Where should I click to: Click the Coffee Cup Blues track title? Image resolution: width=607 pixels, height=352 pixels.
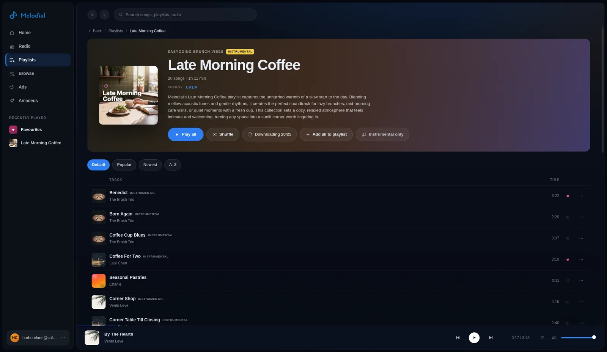127,235
